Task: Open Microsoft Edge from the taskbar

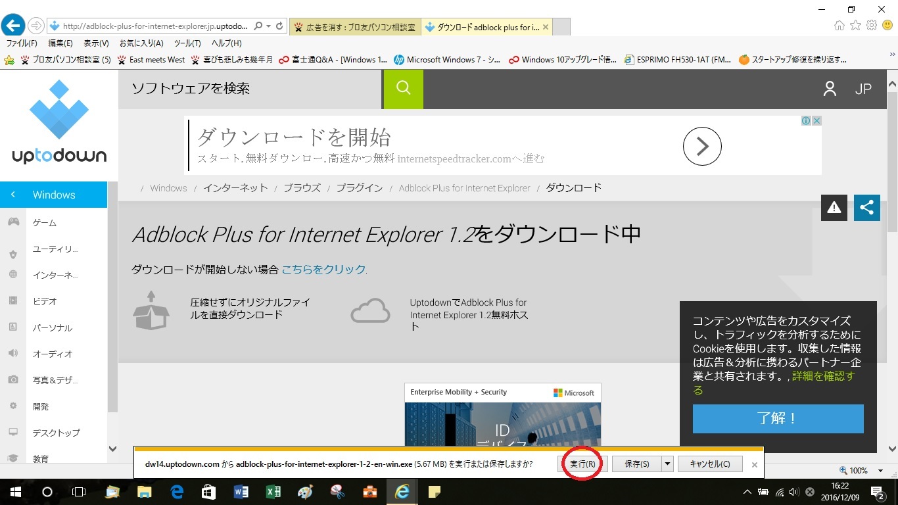Action: pyautogui.click(x=176, y=492)
